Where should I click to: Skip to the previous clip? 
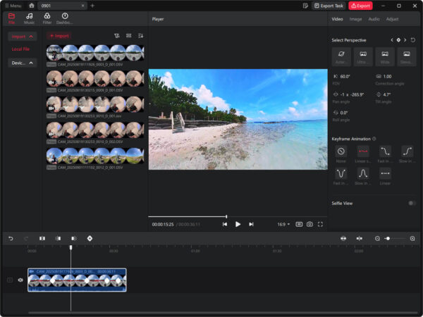[224, 224]
